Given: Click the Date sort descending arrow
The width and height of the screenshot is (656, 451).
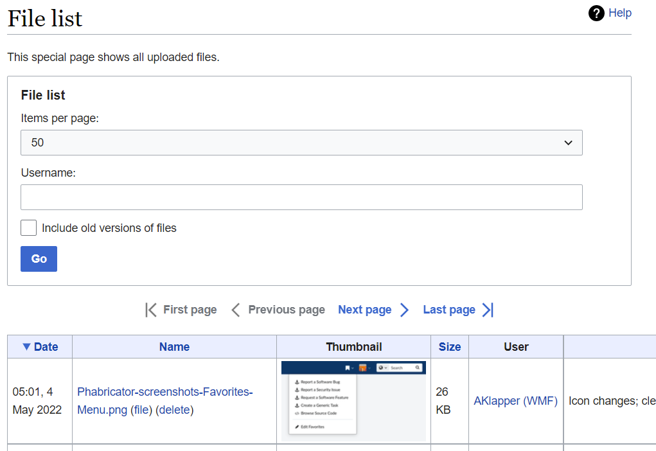Looking at the screenshot, I should click(x=26, y=347).
